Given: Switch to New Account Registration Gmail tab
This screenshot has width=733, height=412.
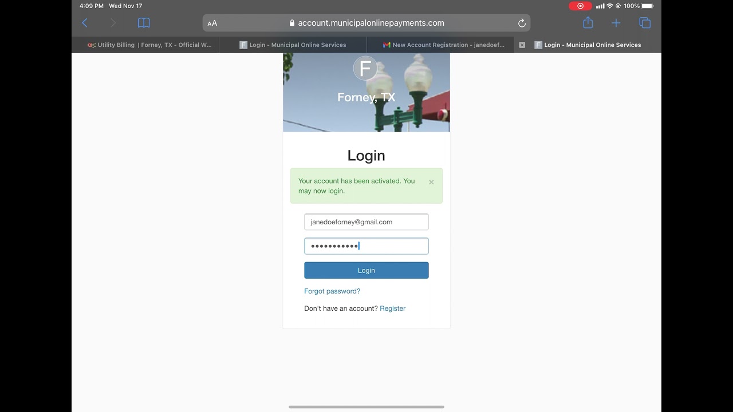Looking at the screenshot, I should tap(440, 45).
